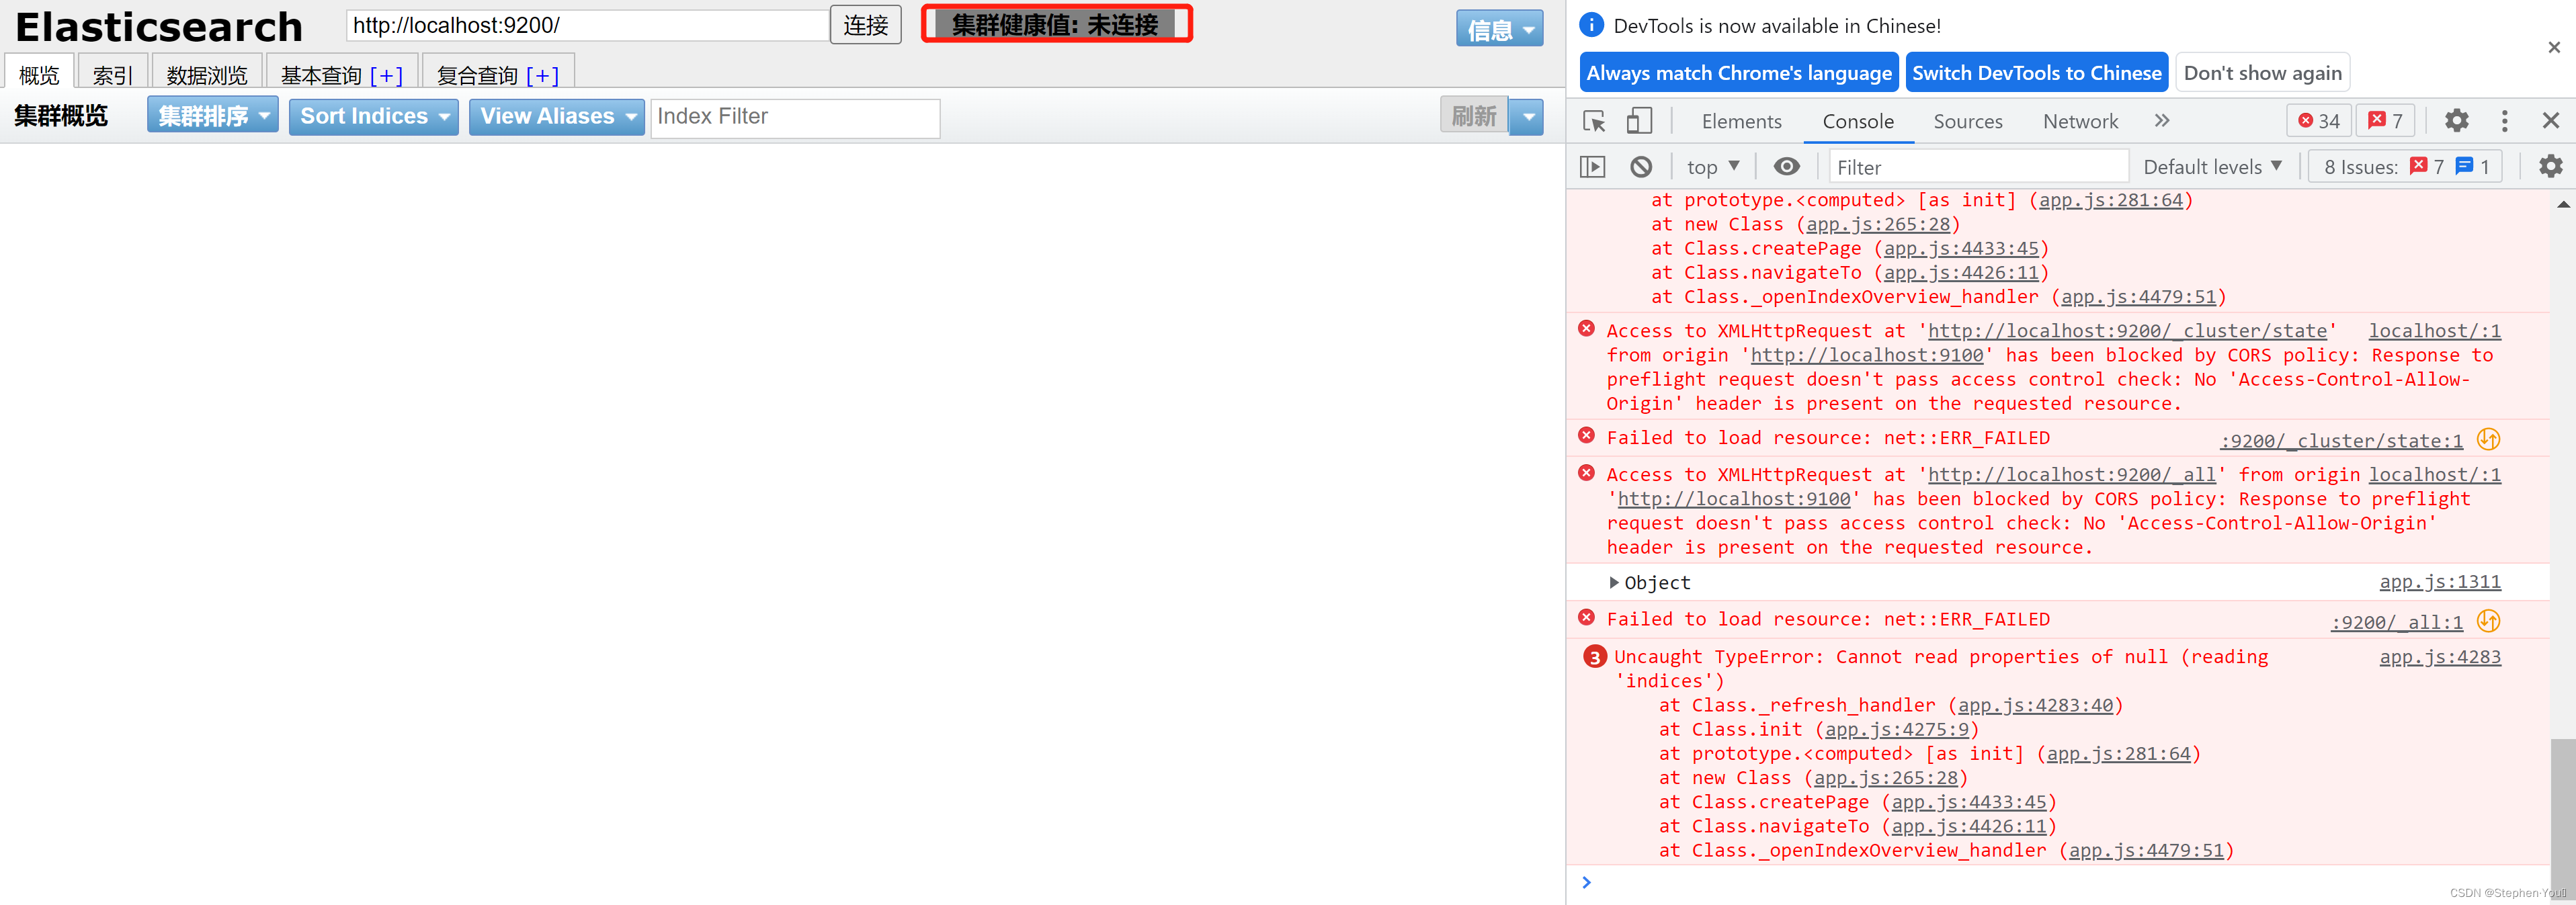
Task: Open the top context selector dropdown
Action: point(1712,167)
